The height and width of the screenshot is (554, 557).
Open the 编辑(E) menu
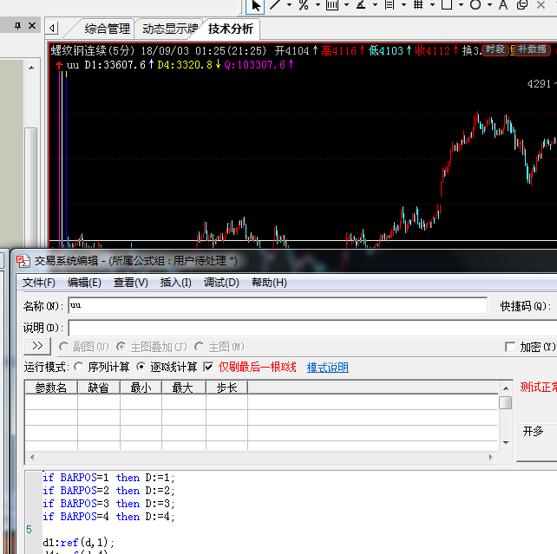84,283
